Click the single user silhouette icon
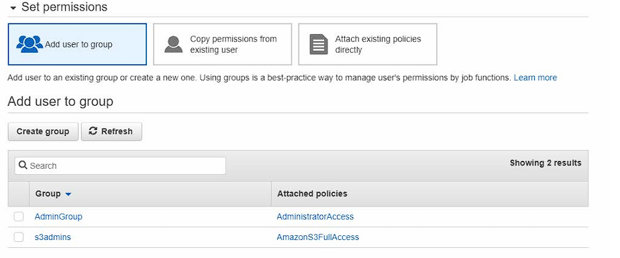 (x=173, y=44)
